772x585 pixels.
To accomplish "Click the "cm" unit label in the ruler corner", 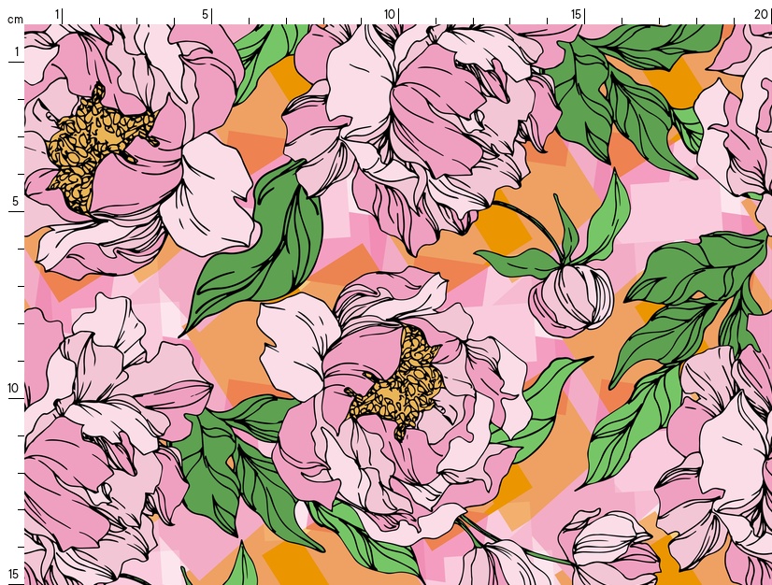I will (x=14, y=19).
